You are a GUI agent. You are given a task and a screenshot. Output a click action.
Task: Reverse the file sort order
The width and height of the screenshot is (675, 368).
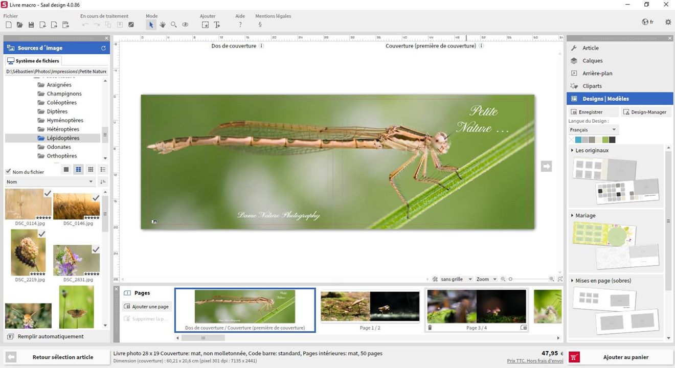click(x=103, y=182)
